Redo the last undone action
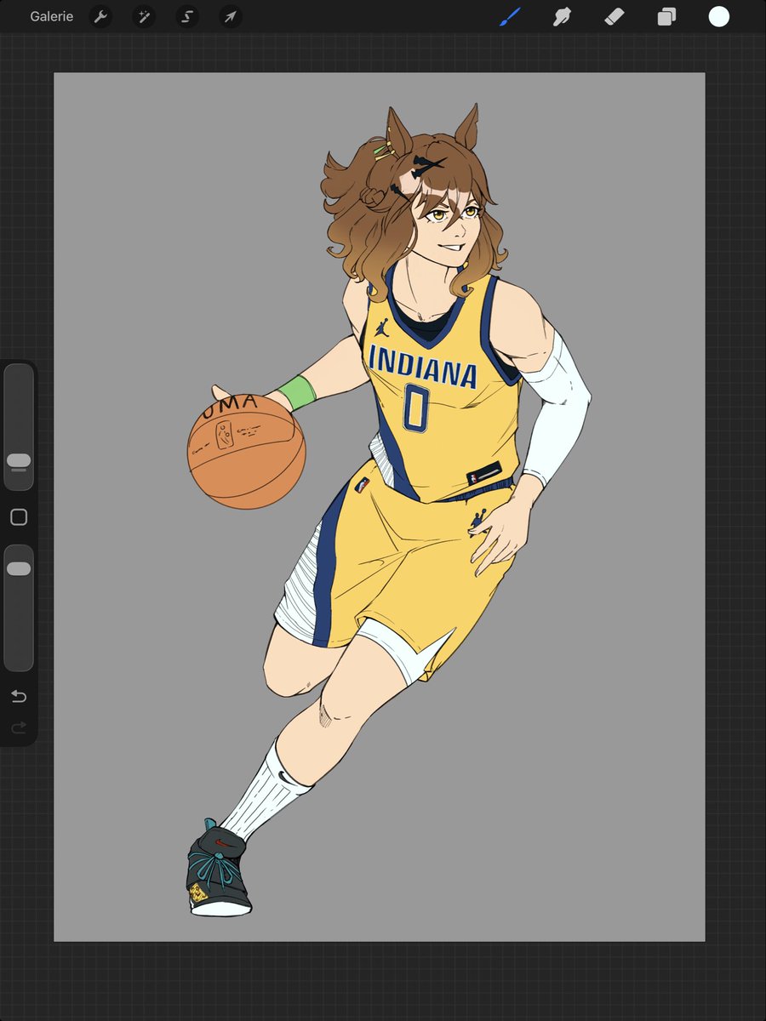This screenshot has width=766, height=1021. tap(19, 727)
